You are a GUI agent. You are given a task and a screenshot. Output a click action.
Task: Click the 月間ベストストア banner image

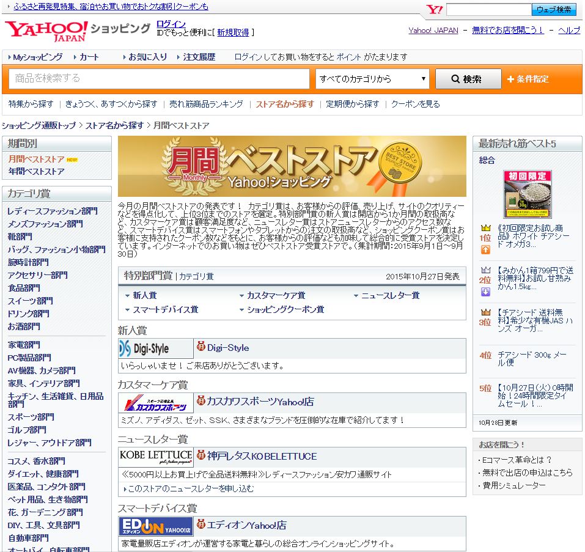292,166
